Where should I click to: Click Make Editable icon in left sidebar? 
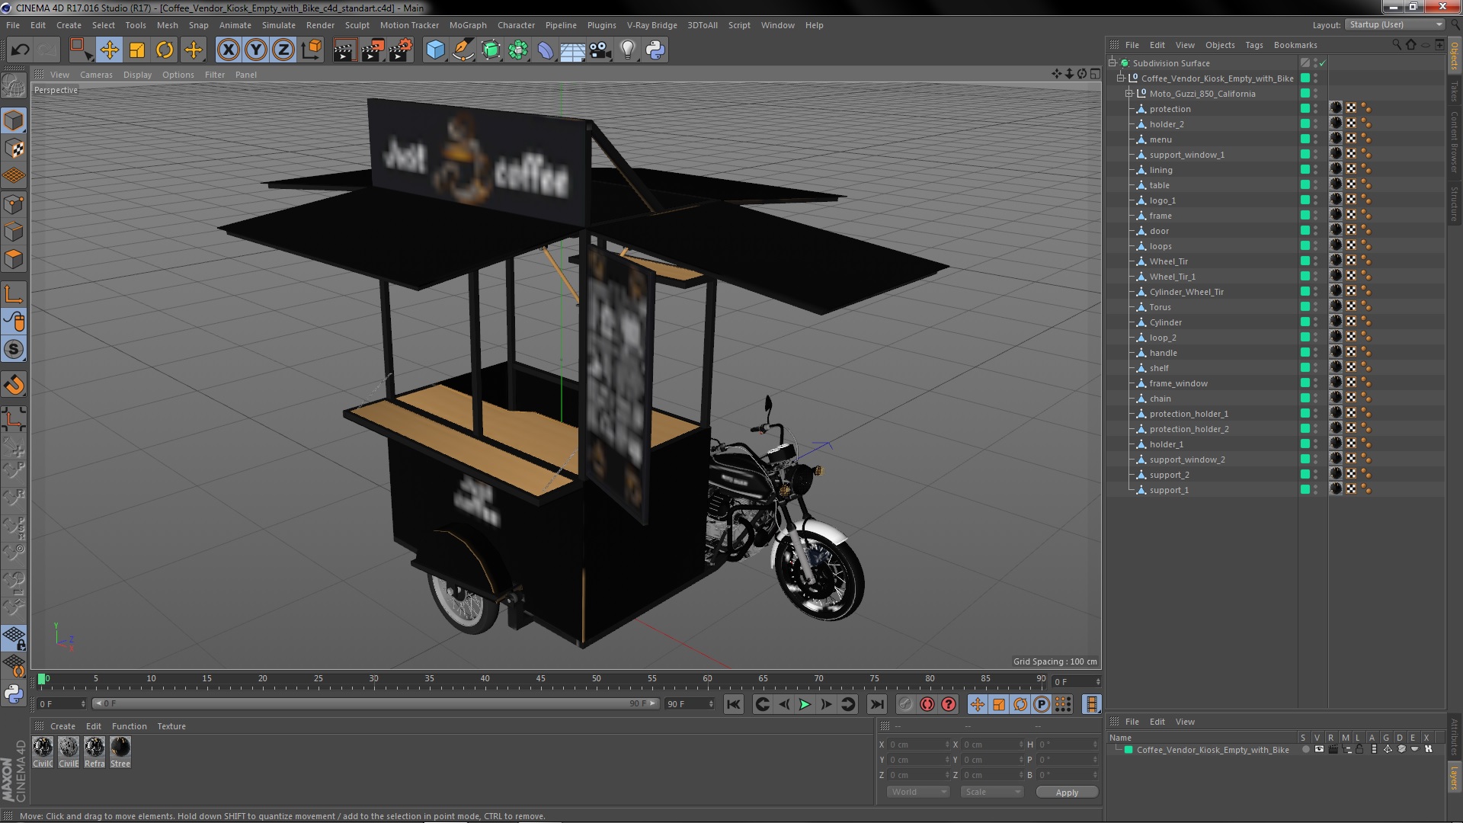point(14,85)
